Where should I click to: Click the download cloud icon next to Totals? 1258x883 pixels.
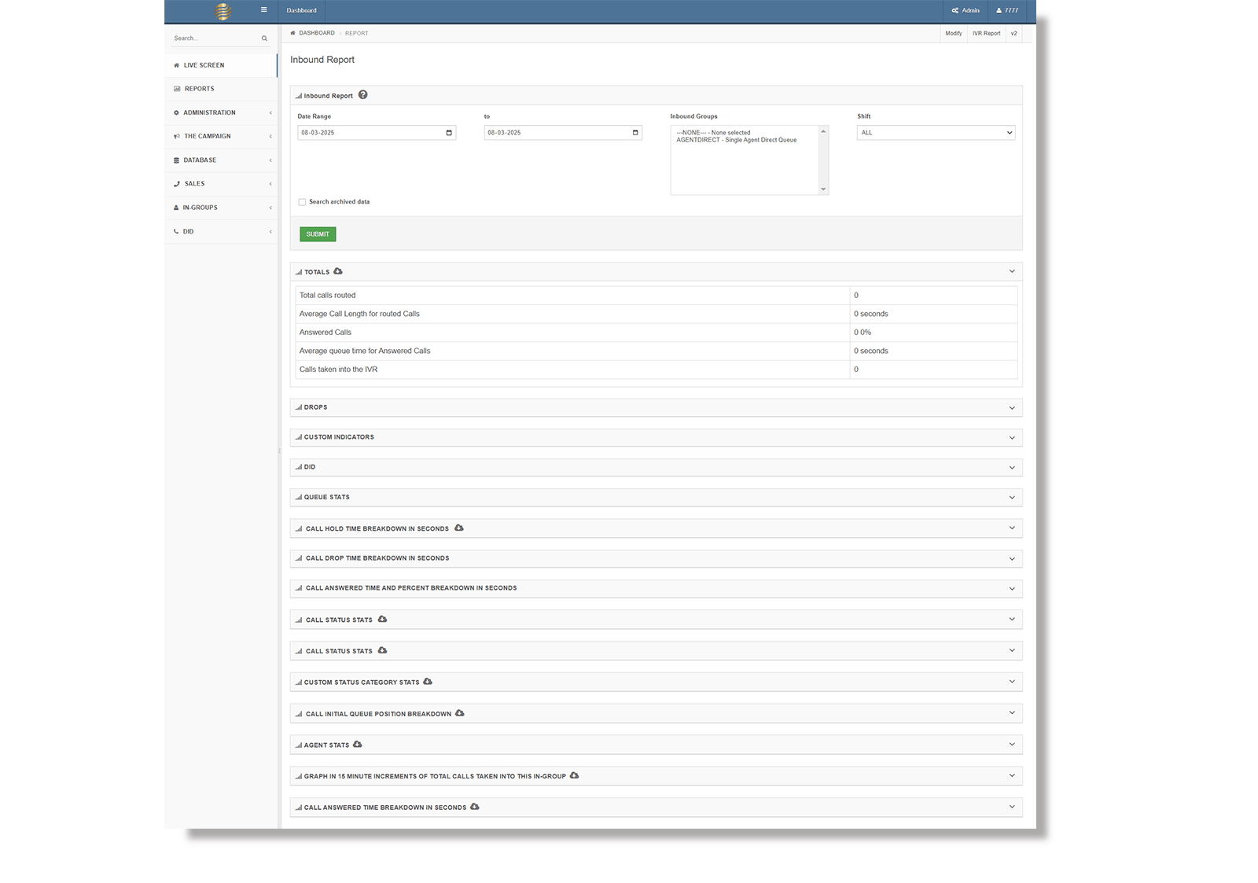[x=338, y=271]
